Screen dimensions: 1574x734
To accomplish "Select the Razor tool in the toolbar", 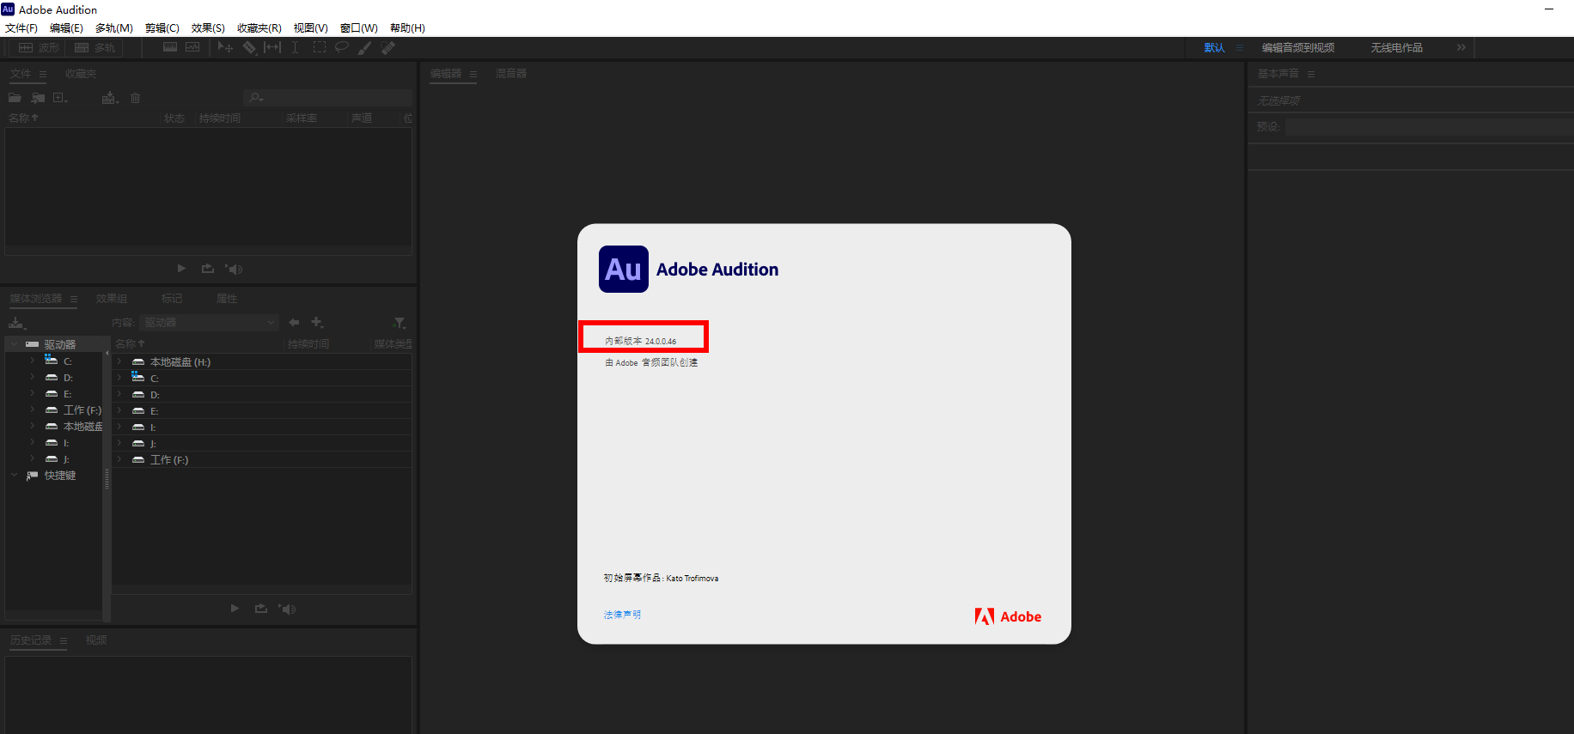I will coord(249,47).
